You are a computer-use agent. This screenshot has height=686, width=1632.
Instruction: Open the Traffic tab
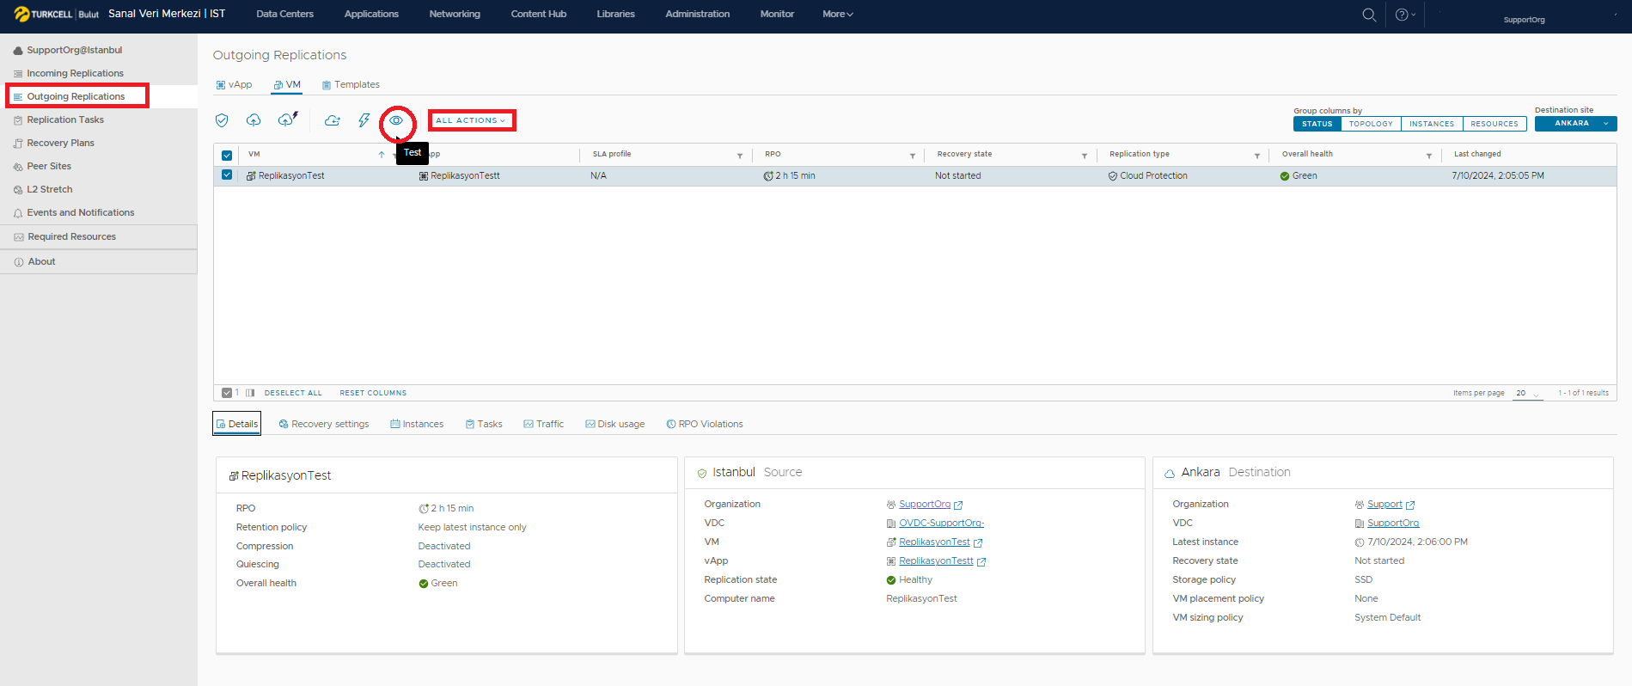543,424
